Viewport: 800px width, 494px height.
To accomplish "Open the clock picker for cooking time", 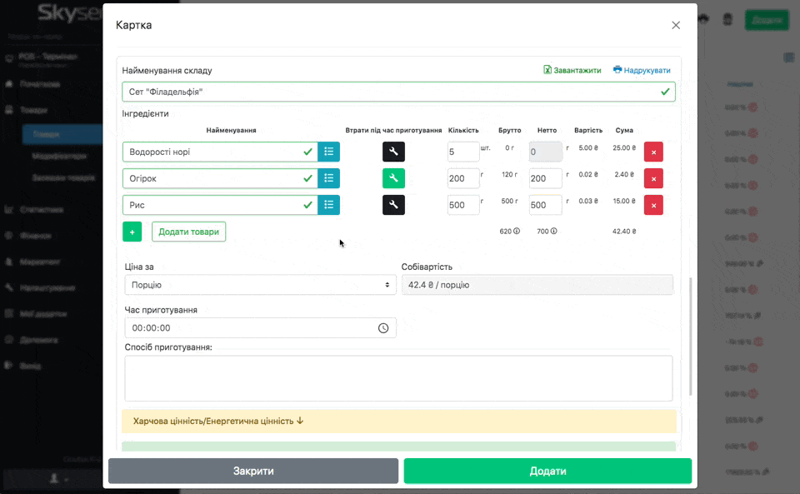I will tap(383, 328).
